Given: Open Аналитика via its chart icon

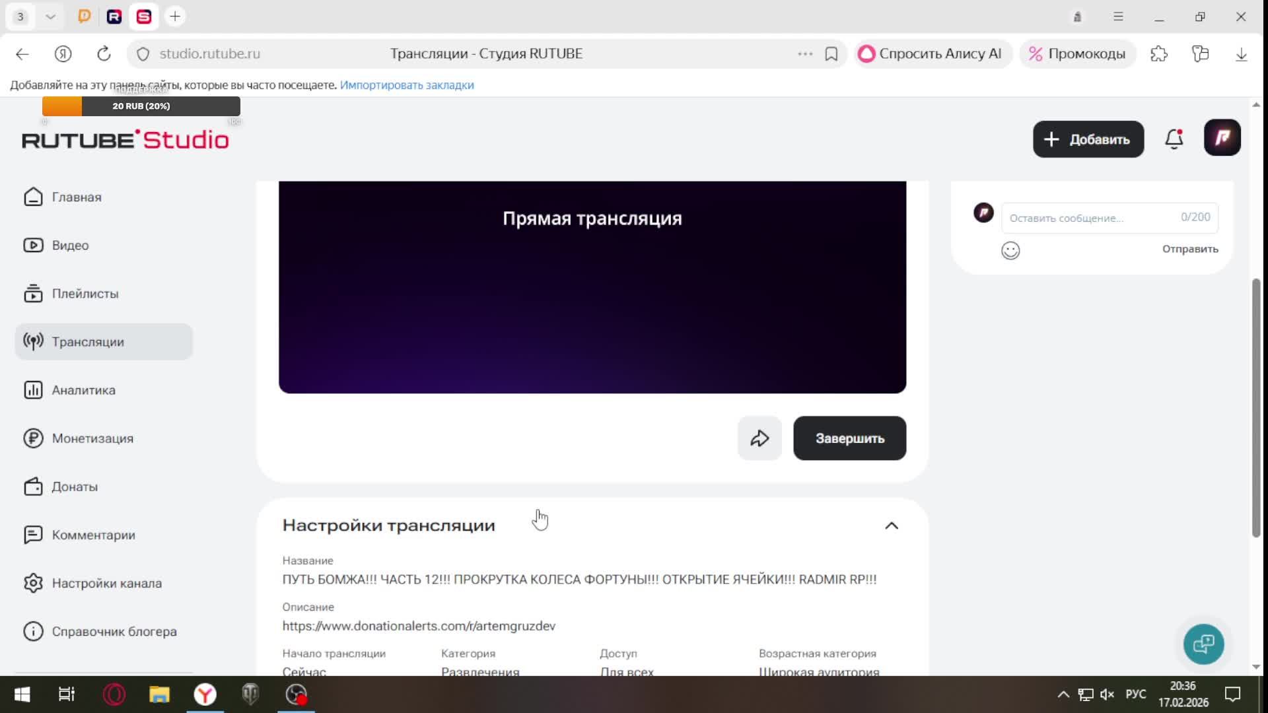Looking at the screenshot, I should click(x=34, y=390).
